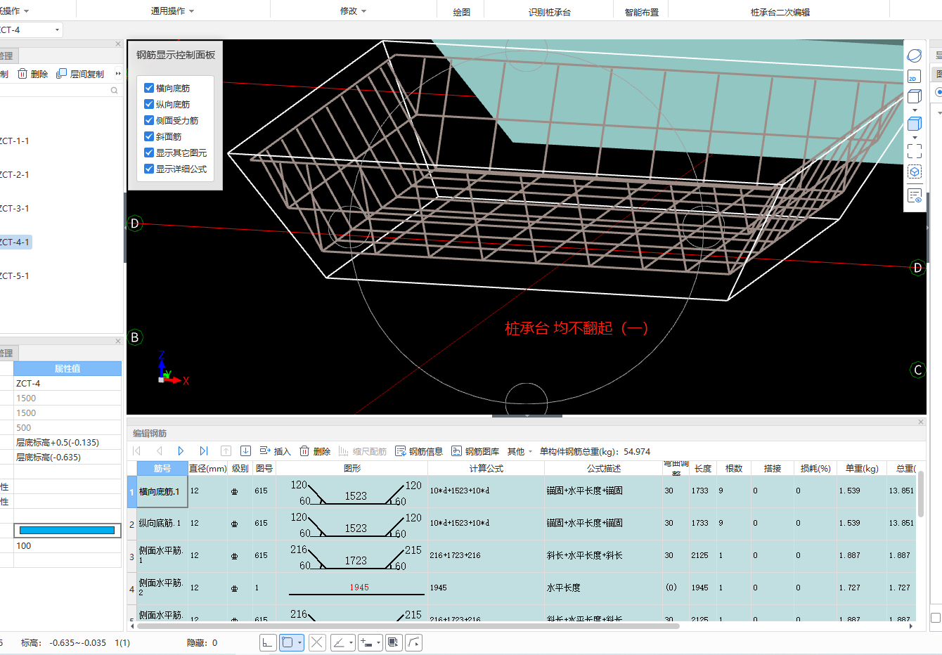The height and width of the screenshot is (655, 942).
Task: Expand the 修改 ribbon group
Action: (x=353, y=11)
